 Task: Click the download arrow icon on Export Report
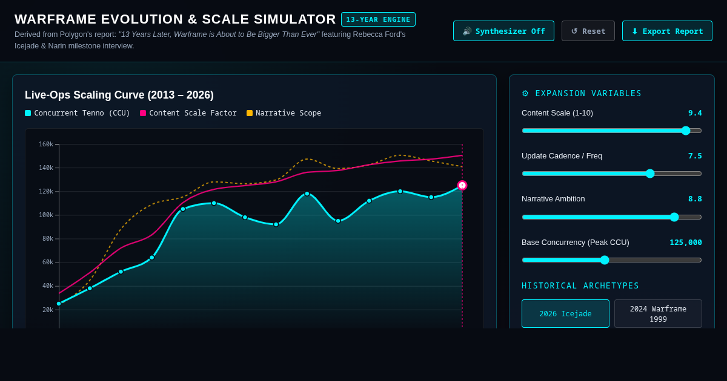coord(634,31)
